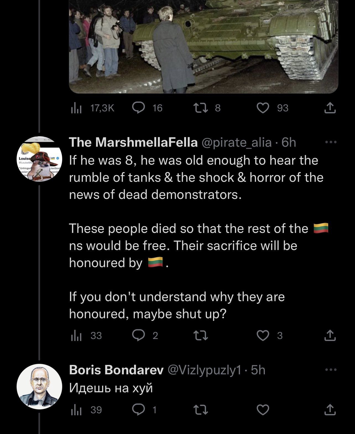
Task: Open the @pirate_alia handle link
Action: tap(236, 143)
